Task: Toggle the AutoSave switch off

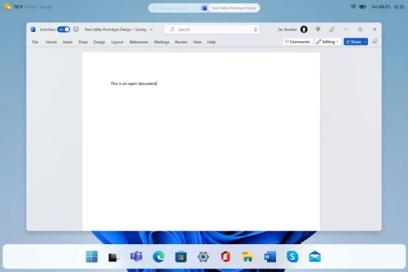Action: [x=63, y=30]
